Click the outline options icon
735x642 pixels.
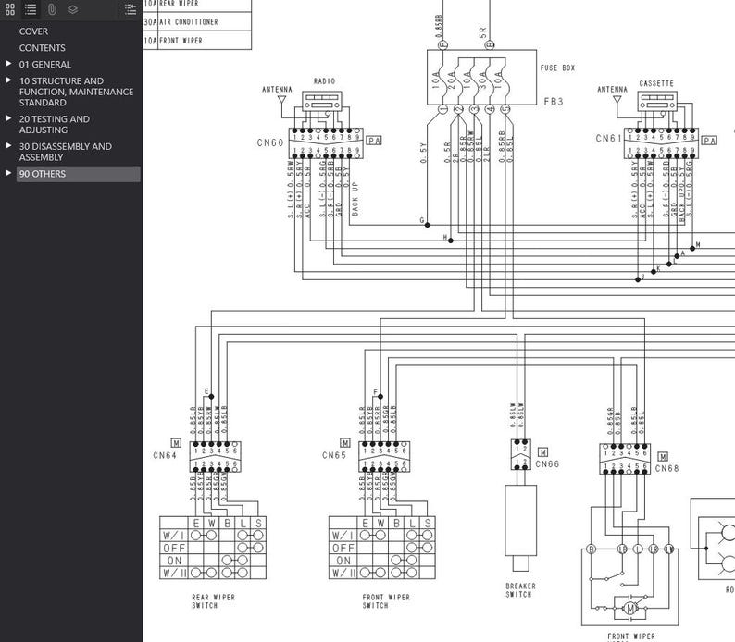tap(131, 9)
